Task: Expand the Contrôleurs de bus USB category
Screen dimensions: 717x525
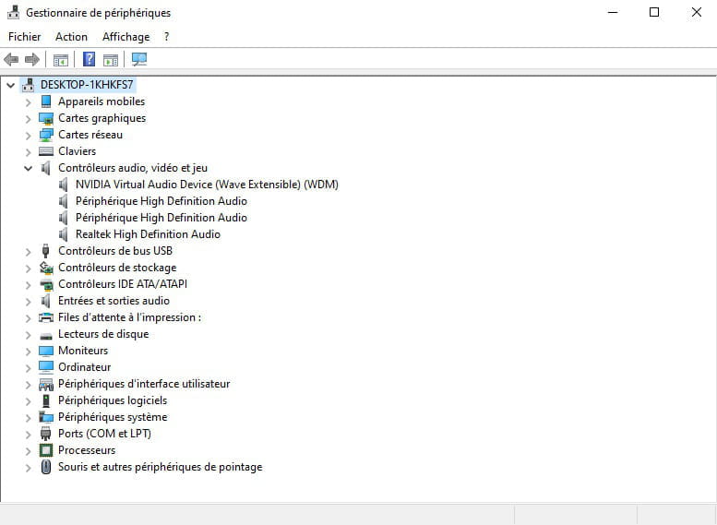Action: point(29,252)
